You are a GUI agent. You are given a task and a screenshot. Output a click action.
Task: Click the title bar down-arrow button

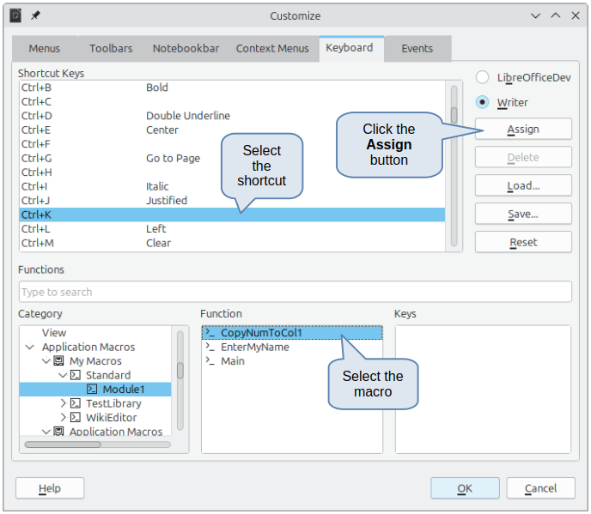coord(536,15)
